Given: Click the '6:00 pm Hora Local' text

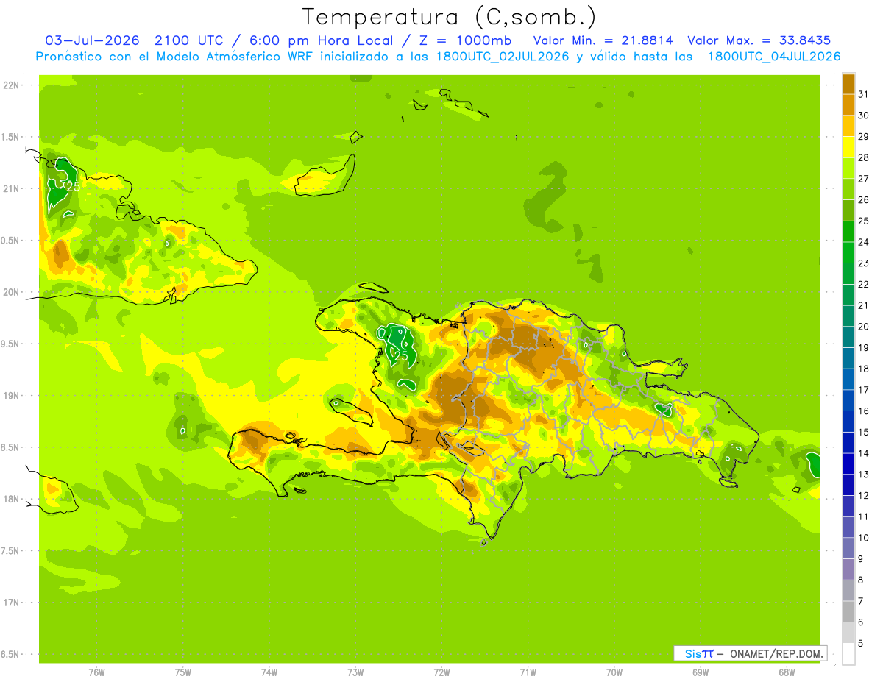Looking at the screenshot, I should [x=319, y=40].
